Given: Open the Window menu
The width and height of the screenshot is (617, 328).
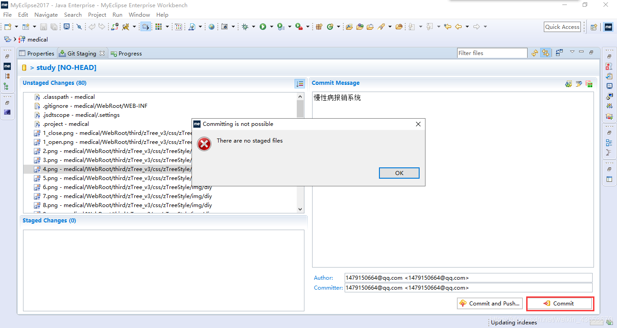Looking at the screenshot, I should [139, 15].
